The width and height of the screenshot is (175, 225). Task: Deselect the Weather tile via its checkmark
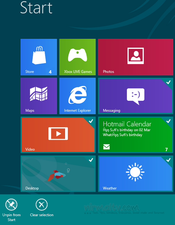click(x=168, y=160)
